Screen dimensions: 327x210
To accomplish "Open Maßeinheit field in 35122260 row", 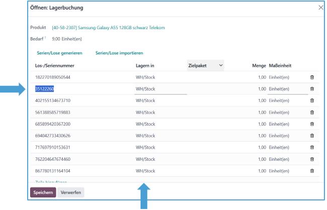I will click(x=287, y=89).
